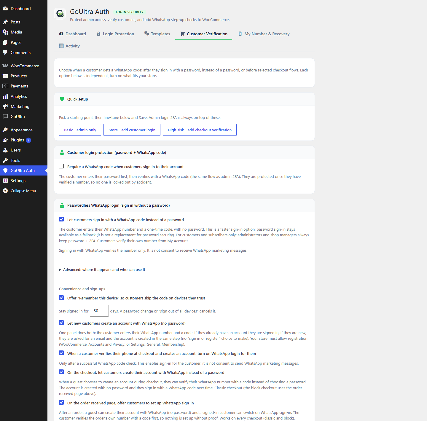Switch to the Activity tab
427x421 pixels.
click(x=69, y=46)
